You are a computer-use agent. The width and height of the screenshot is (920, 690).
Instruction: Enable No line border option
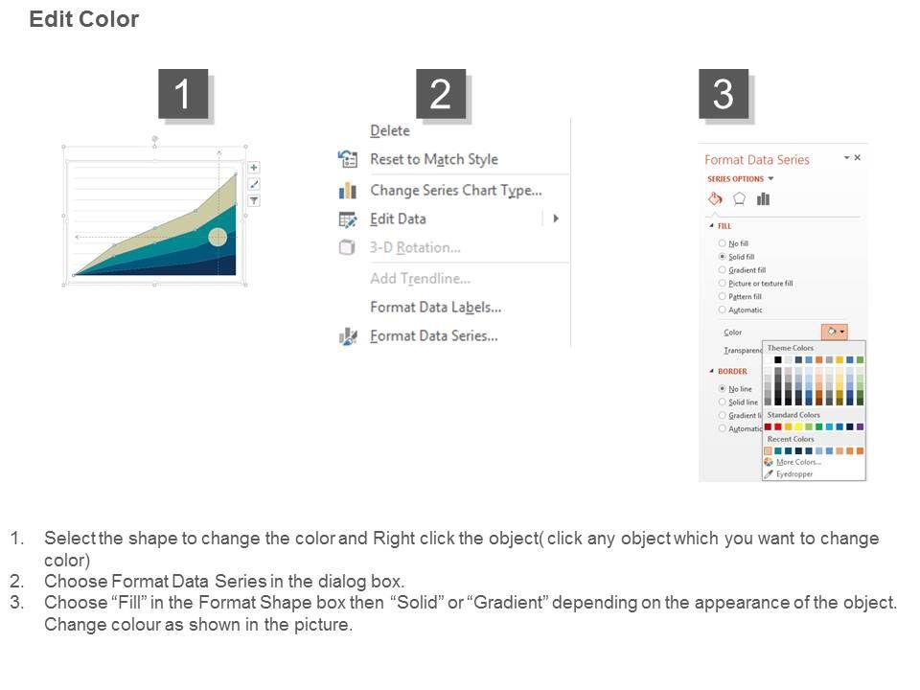[723, 389]
